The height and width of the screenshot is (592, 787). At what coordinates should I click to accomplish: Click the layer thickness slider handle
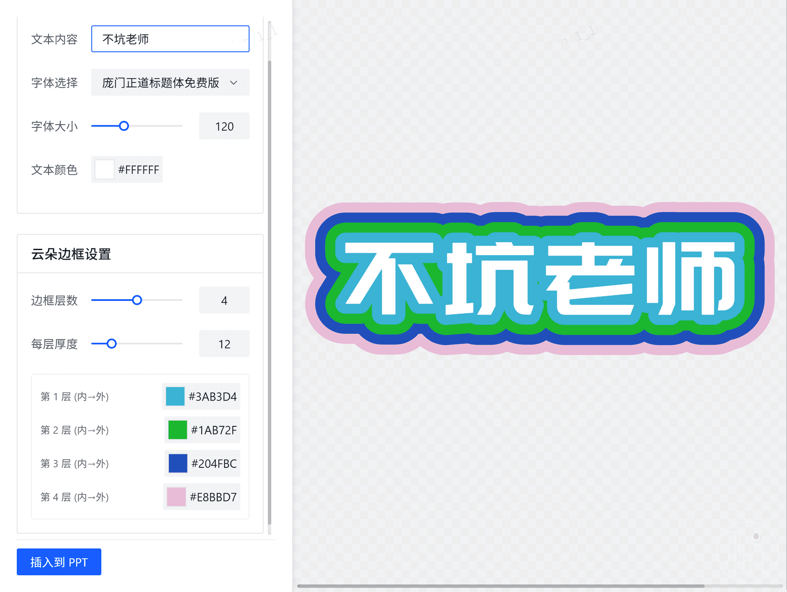click(x=111, y=344)
